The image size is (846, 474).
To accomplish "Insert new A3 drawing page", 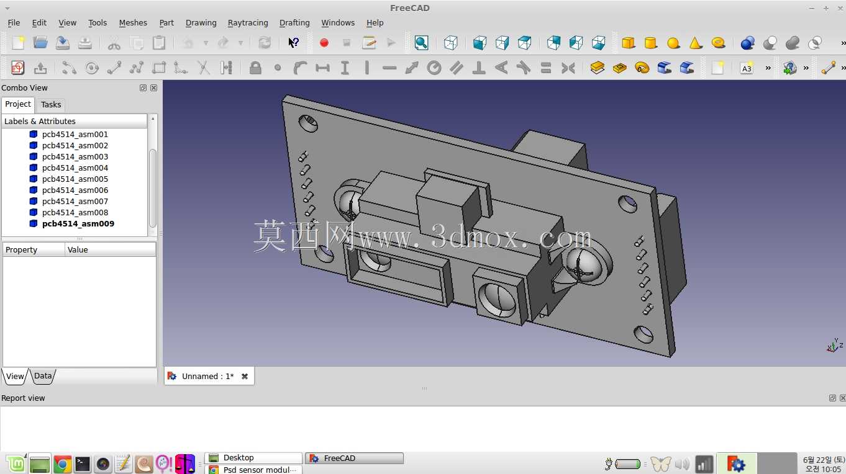I will click(747, 68).
